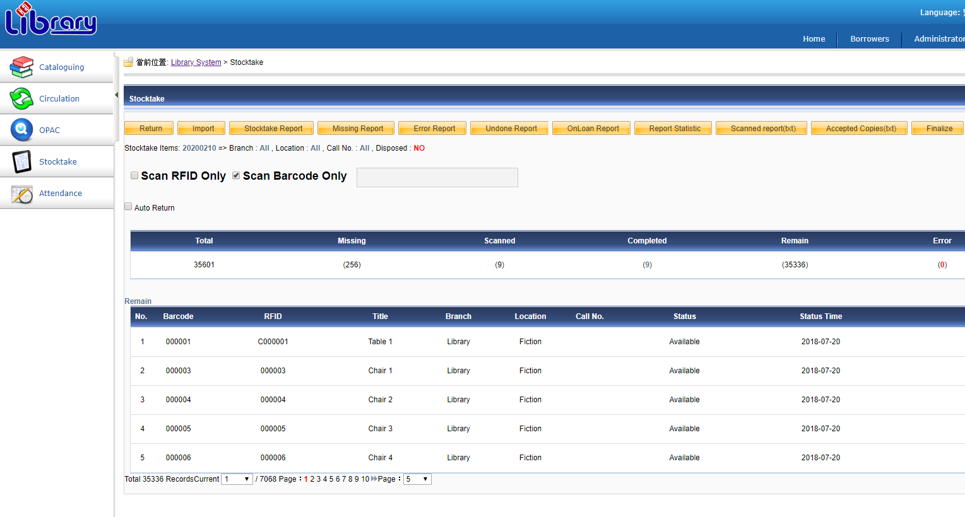
Task: Open the OPAC magnifier icon
Action: [21, 130]
